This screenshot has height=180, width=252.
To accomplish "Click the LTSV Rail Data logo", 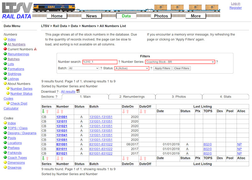I will 17,11.
